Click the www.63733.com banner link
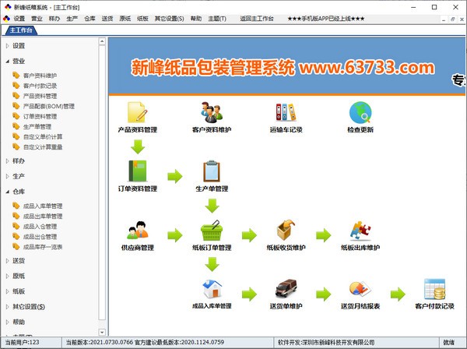This screenshot has height=349, width=467. coord(367,67)
